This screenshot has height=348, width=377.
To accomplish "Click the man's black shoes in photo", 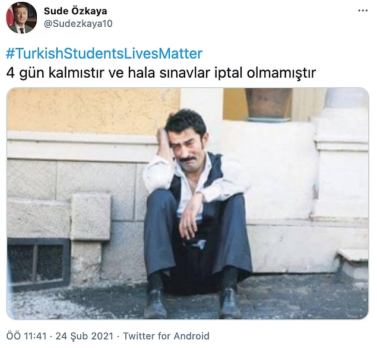I will click(x=192, y=302).
